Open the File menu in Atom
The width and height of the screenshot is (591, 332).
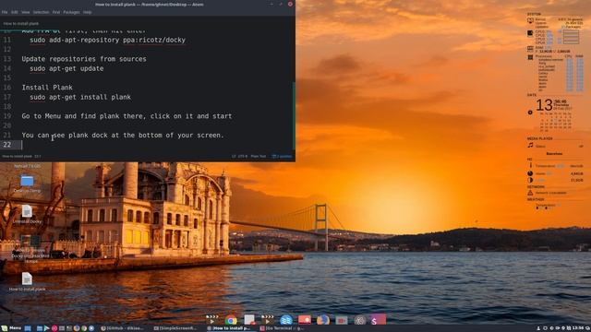tap(5, 12)
